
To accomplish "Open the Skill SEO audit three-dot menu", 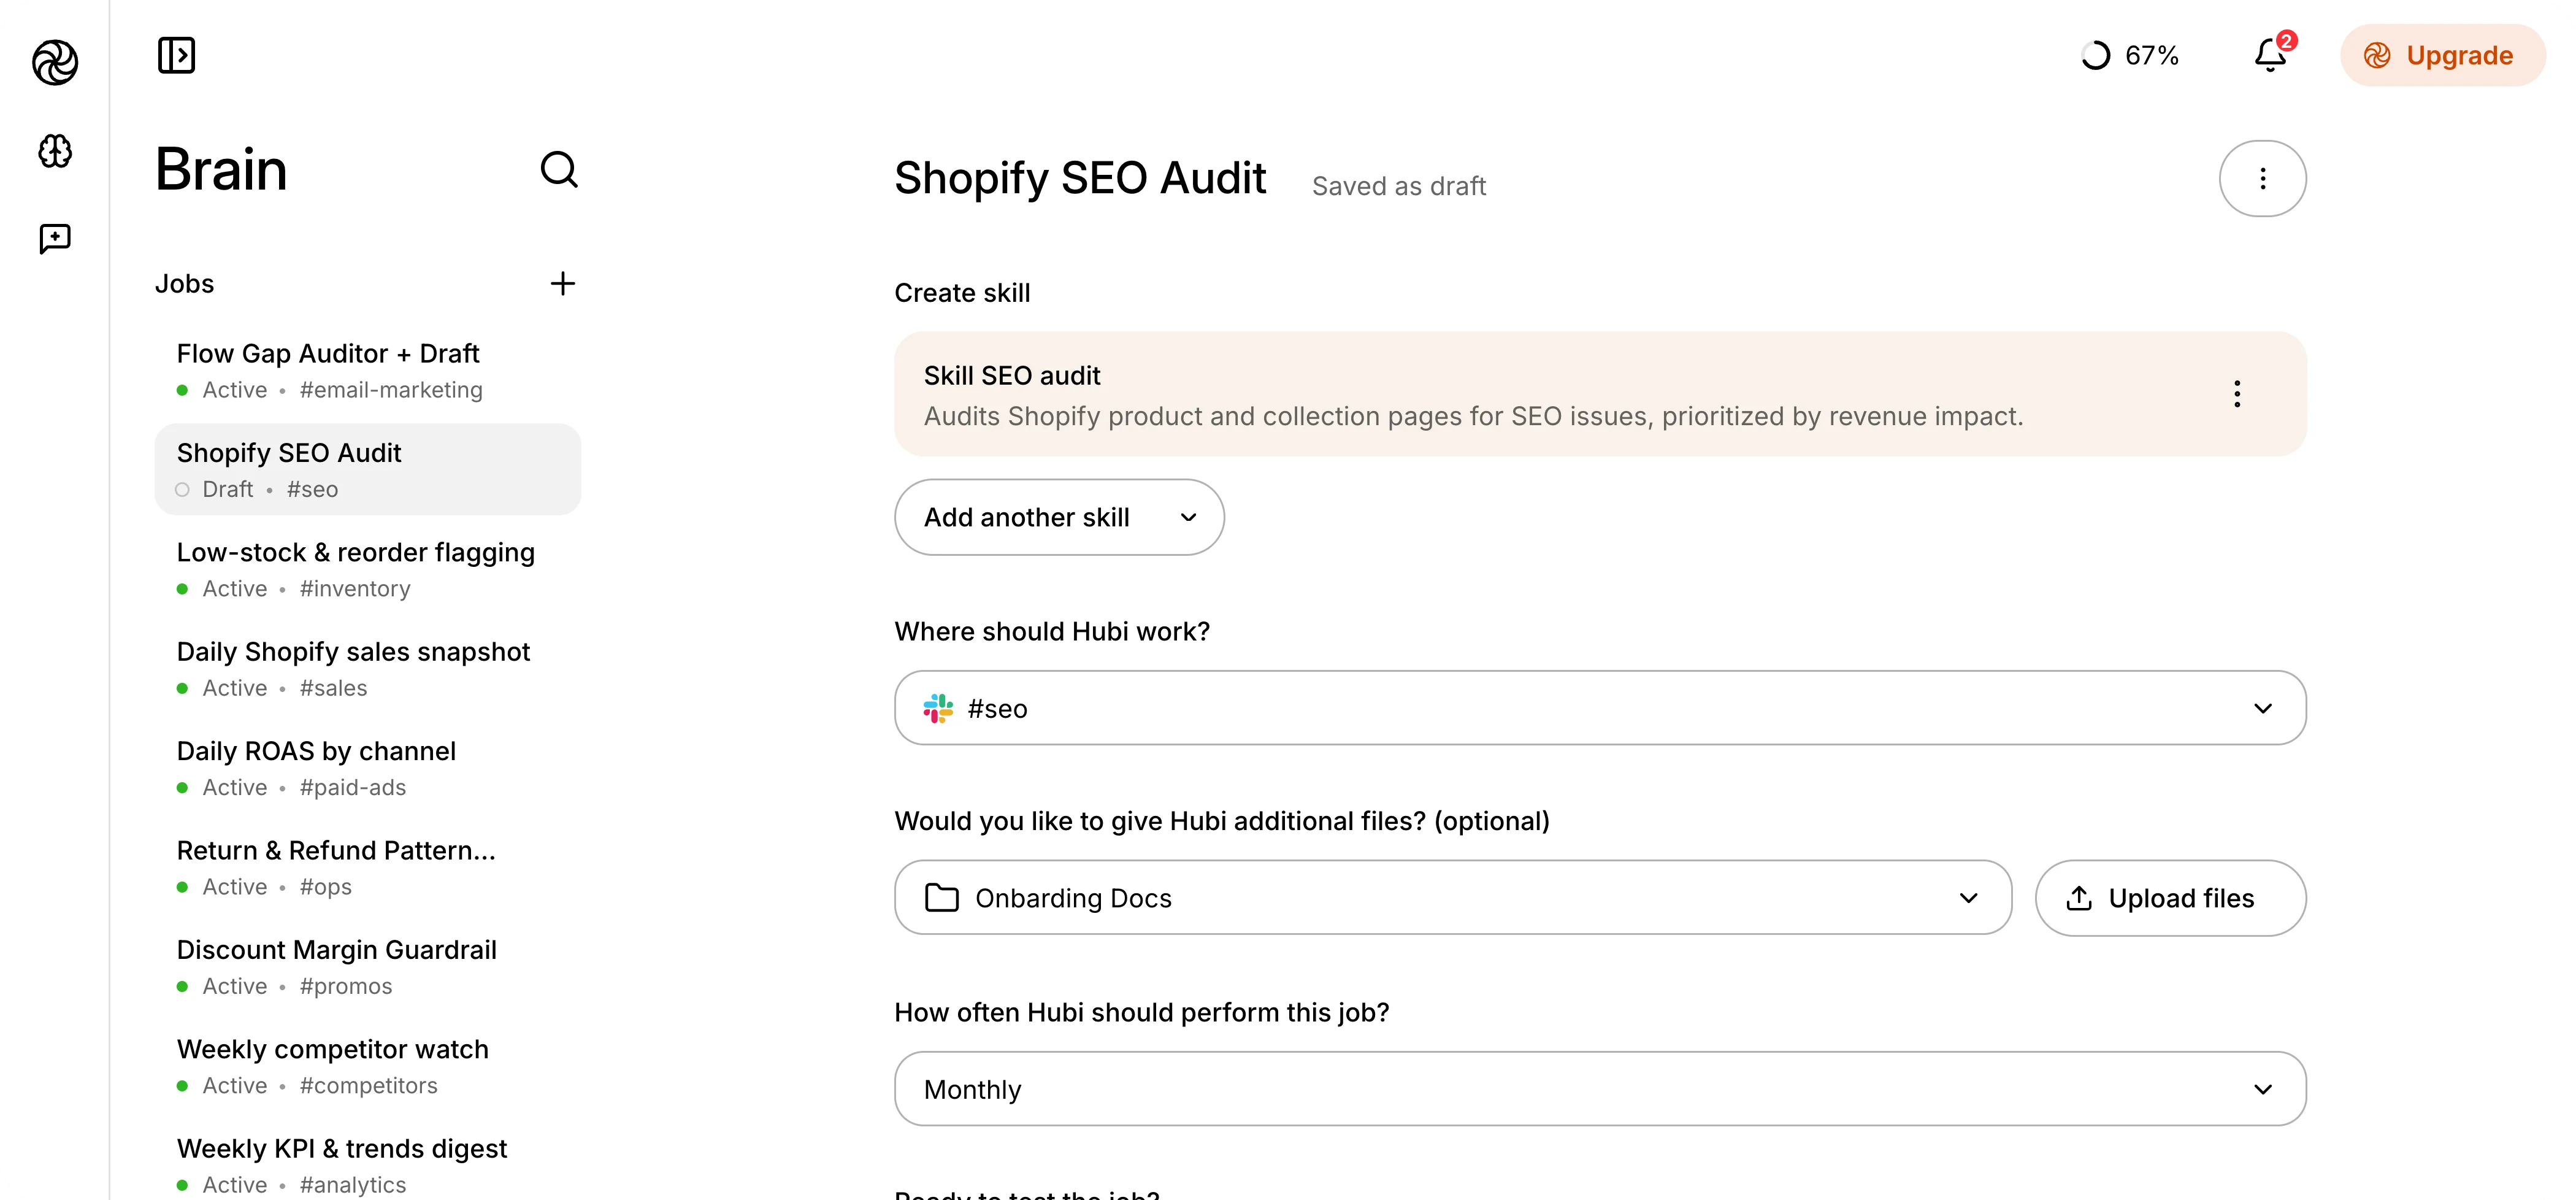I will coord(2237,394).
